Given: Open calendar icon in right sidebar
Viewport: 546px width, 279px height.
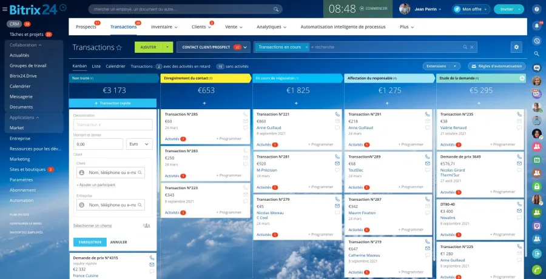Looking at the screenshot, I should [537, 160].
